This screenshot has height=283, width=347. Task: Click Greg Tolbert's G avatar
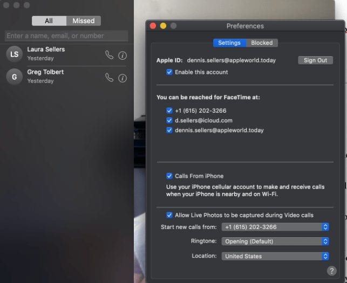pos(15,77)
